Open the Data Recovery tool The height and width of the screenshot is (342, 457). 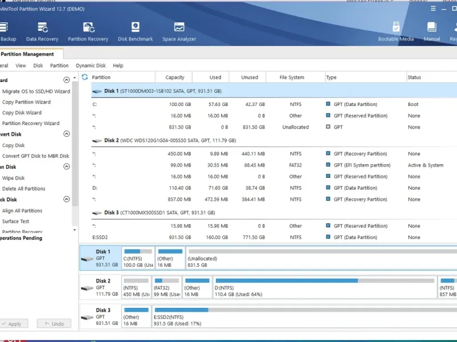(x=42, y=31)
